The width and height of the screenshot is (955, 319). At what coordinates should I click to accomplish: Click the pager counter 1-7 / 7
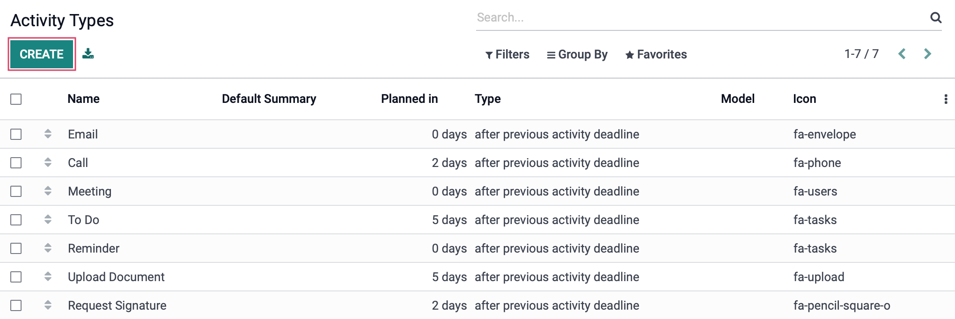point(861,54)
